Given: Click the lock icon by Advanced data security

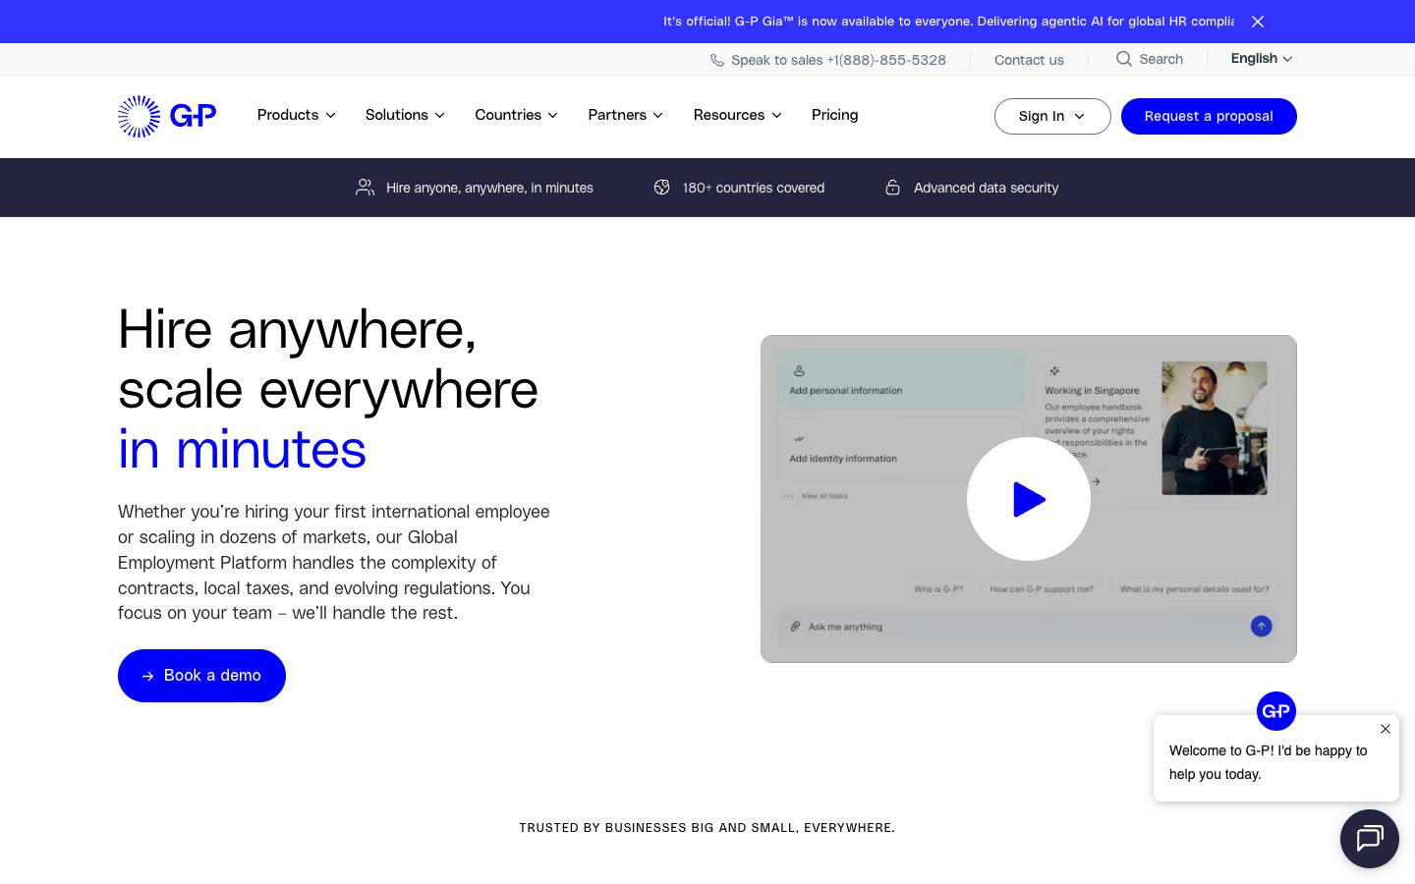Looking at the screenshot, I should coord(893,188).
